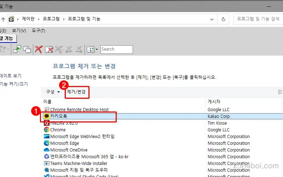Image resolution: width=283 pixels, height=177 pixels.
Task: Click the cascading windows toolbar icon
Action: pyautogui.click(x=27, y=49)
